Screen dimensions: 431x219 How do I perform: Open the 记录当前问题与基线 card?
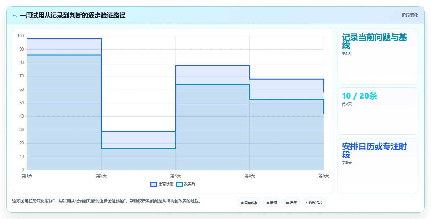378,56
